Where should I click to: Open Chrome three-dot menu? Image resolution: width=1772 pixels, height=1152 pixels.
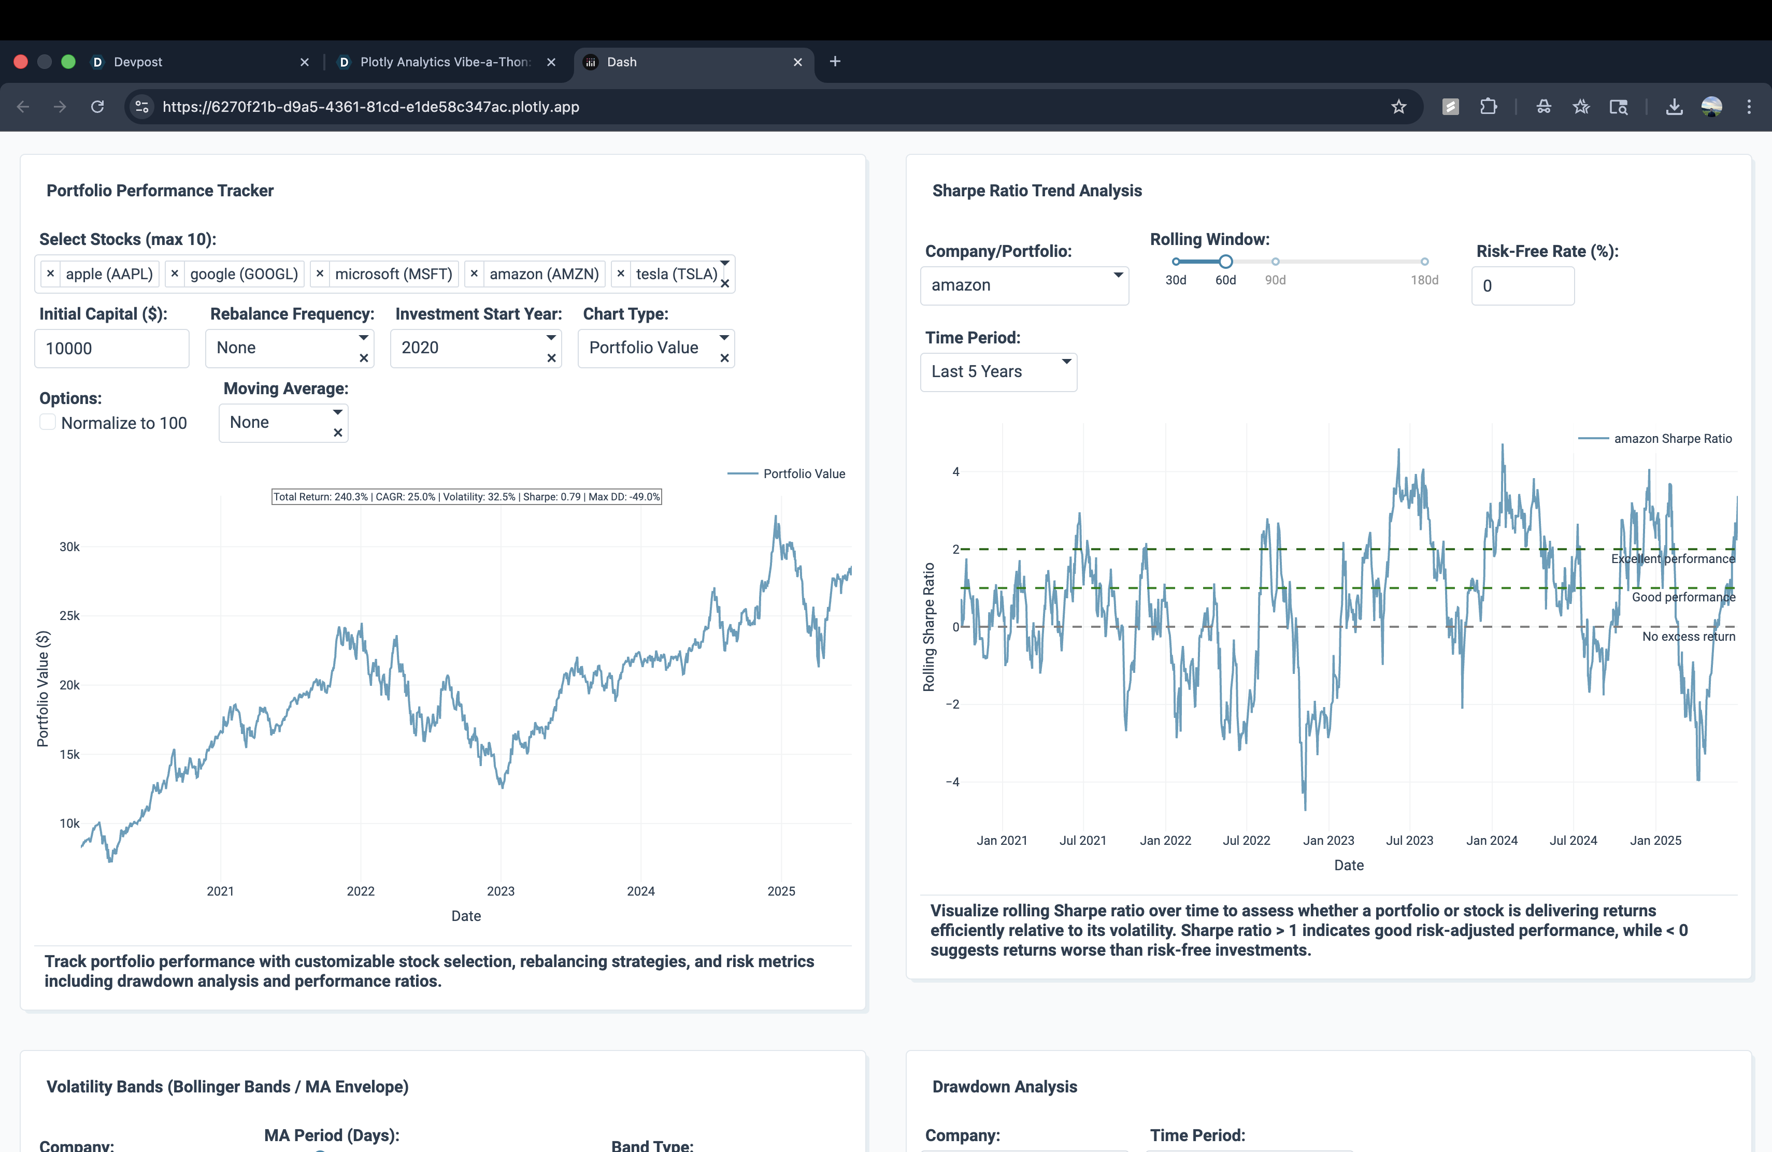point(1748,106)
